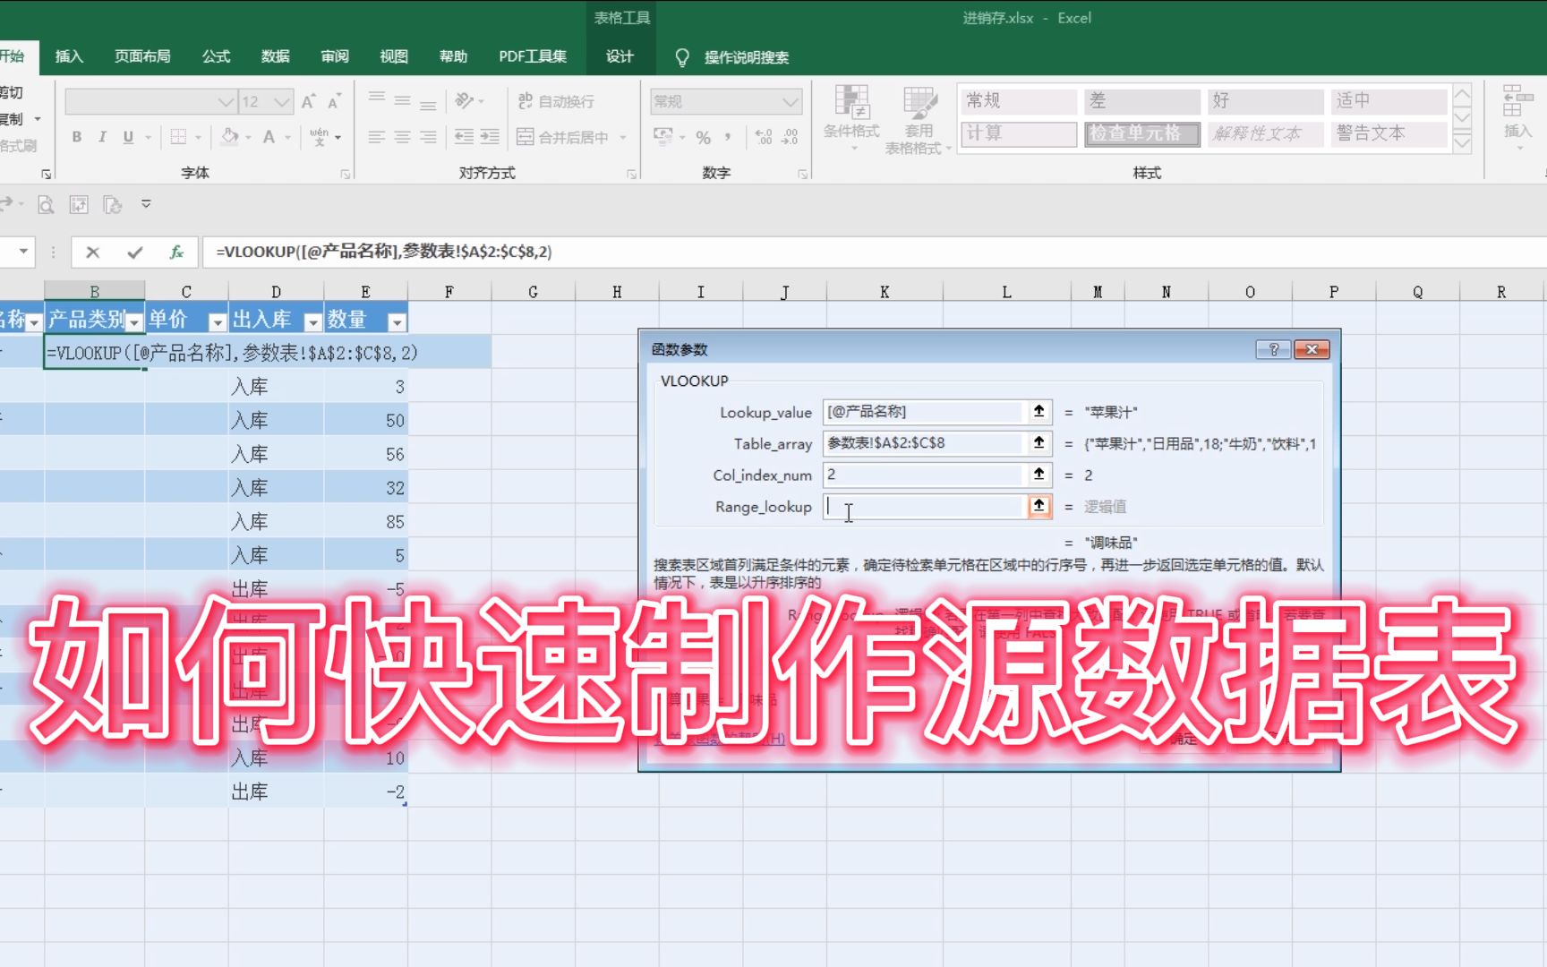The height and width of the screenshot is (967, 1547).
Task: Select column header F
Action: pos(449,292)
